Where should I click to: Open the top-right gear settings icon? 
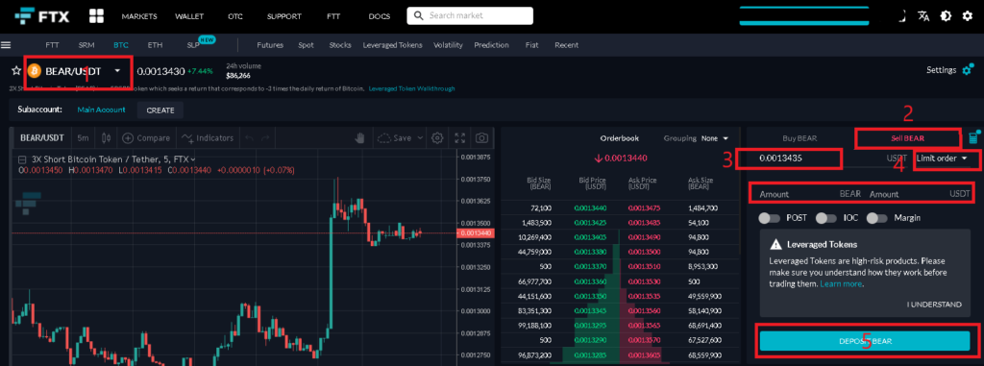click(x=967, y=16)
